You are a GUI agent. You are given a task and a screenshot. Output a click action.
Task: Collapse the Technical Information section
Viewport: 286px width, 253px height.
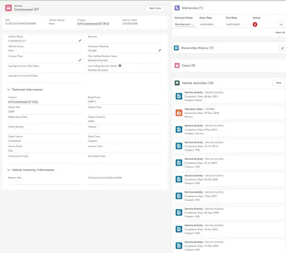point(8,90)
